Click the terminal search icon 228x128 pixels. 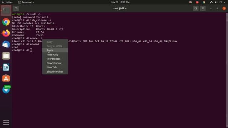coord(196,9)
